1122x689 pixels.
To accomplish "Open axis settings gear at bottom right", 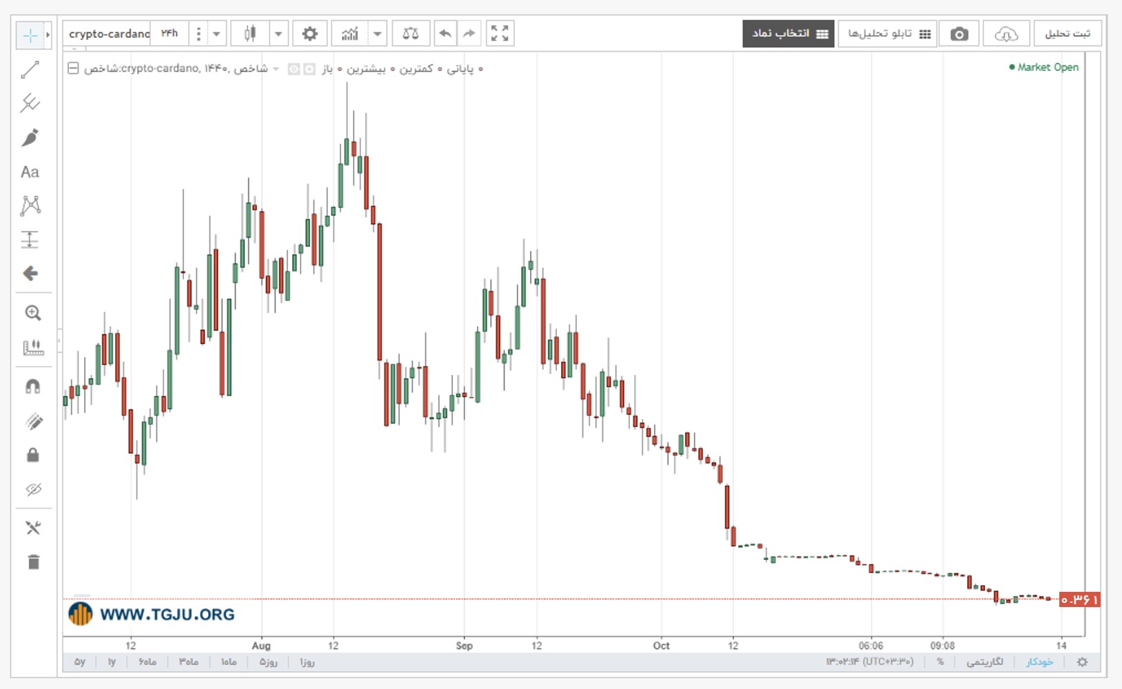I will click(x=1082, y=662).
